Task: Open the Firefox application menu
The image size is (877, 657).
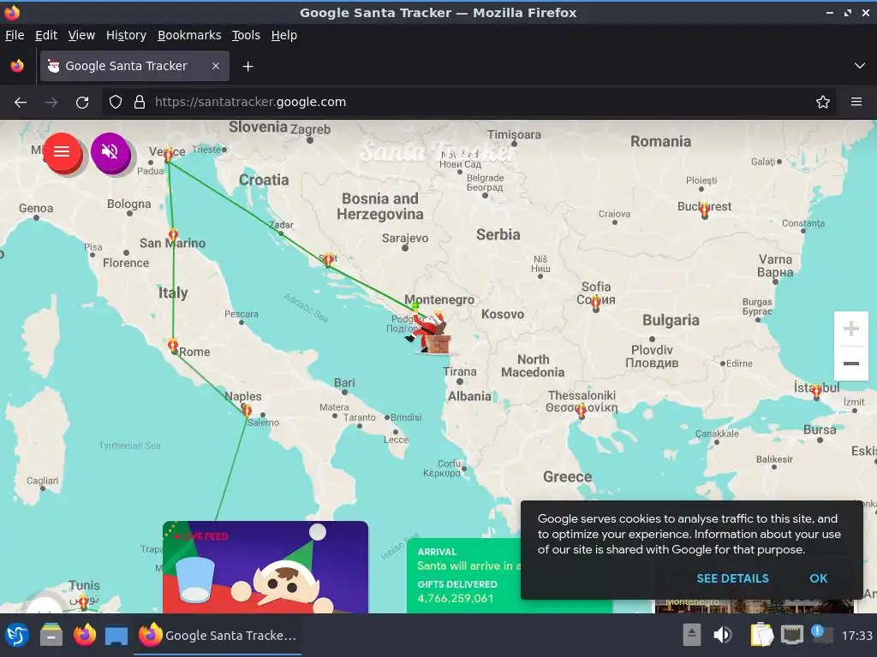Action: click(856, 102)
